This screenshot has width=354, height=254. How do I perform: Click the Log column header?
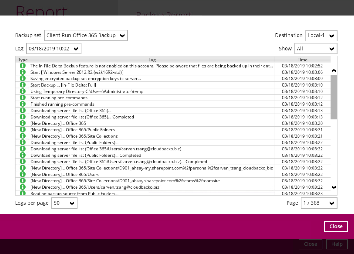click(x=152, y=60)
